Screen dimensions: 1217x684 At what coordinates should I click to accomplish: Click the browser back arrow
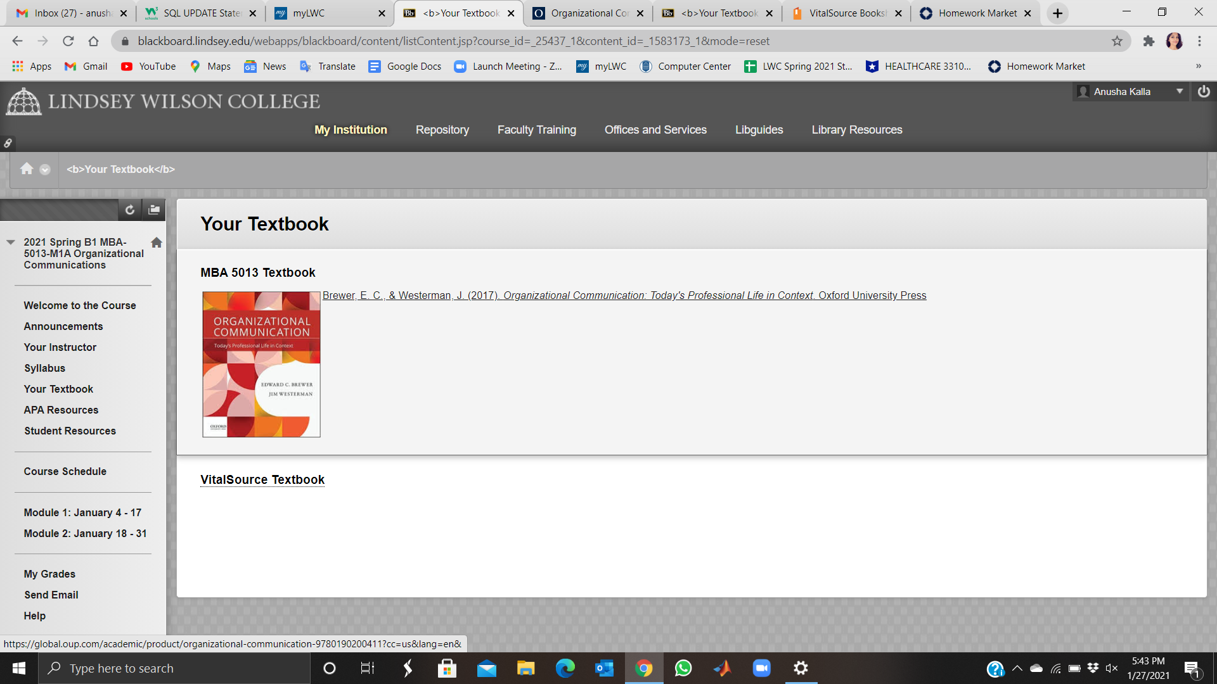[17, 41]
